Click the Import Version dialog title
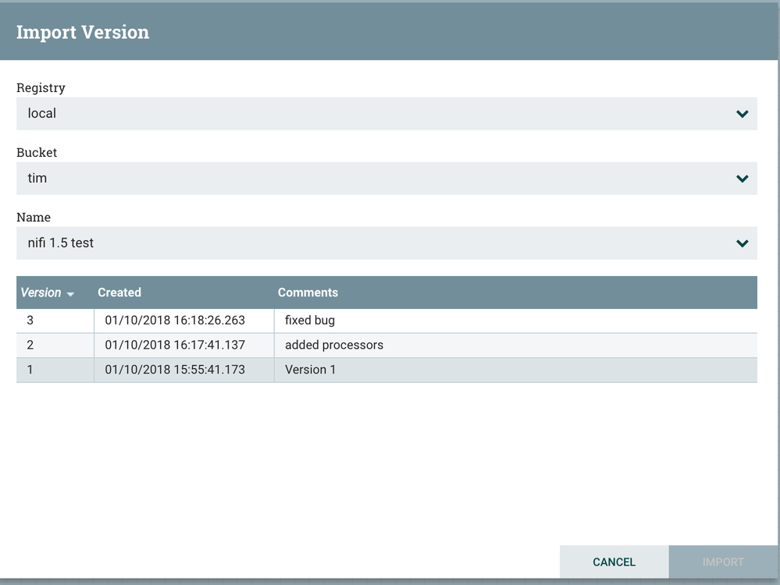 tap(82, 32)
